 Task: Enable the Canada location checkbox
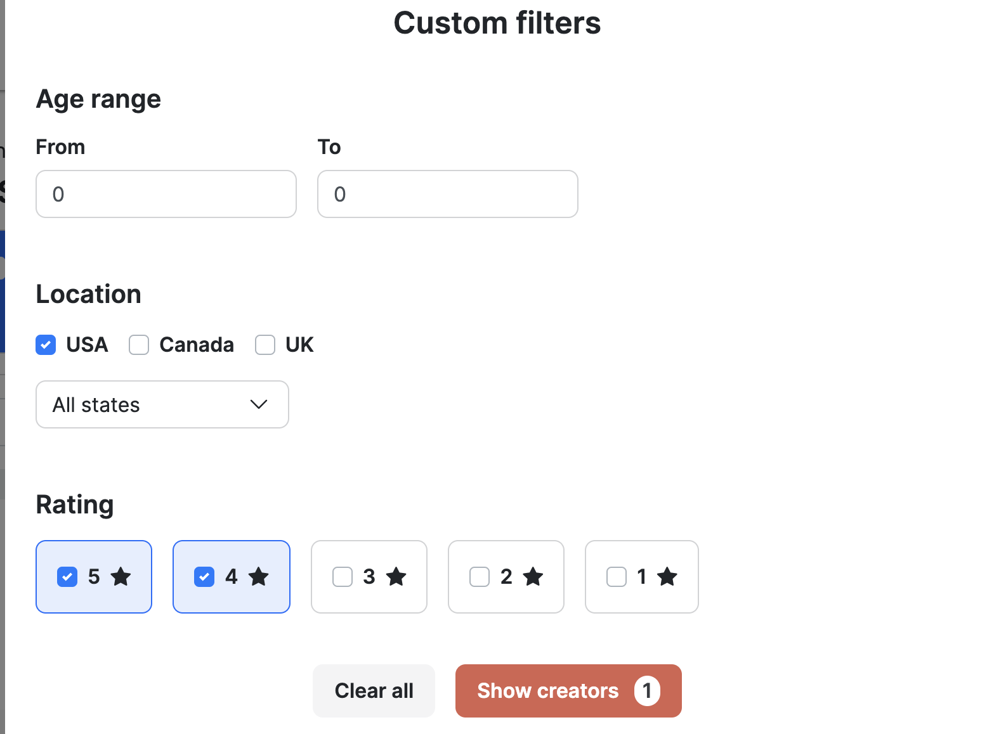pos(139,345)
